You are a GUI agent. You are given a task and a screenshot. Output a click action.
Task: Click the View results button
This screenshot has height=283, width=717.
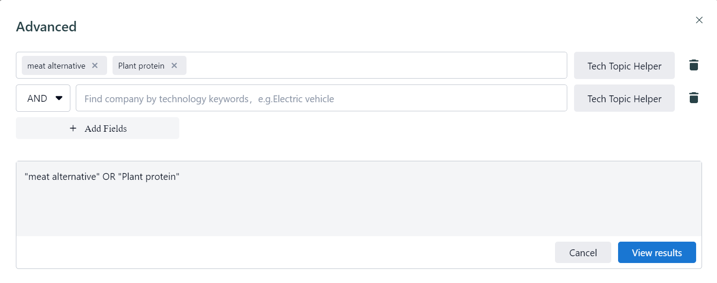657,253
